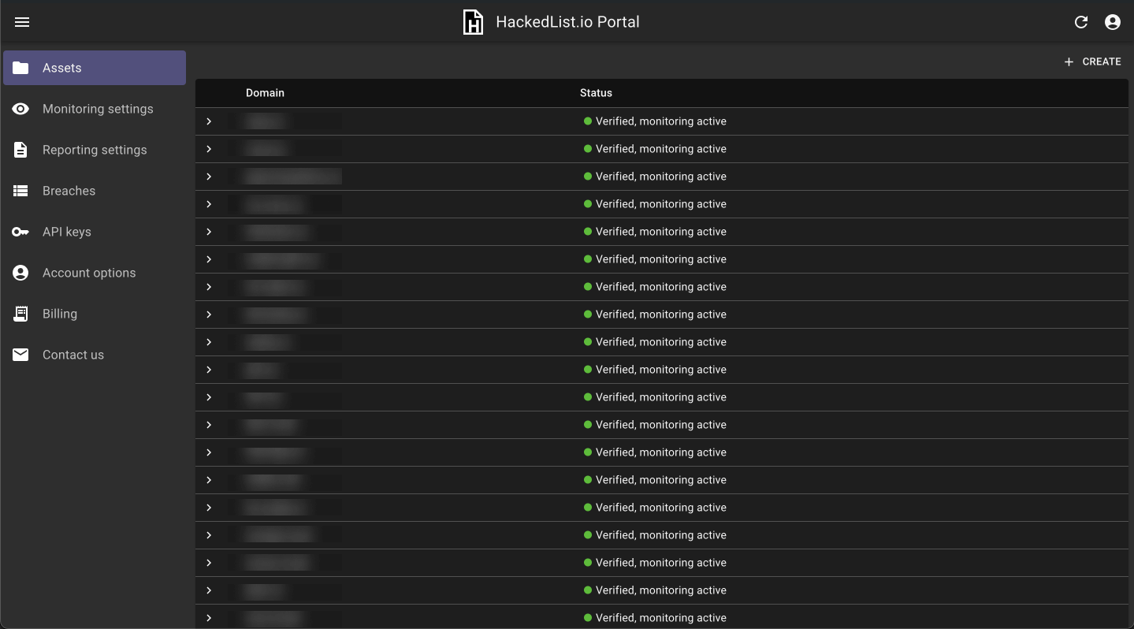1134x629 pixels.
Task: Open API keys via key icon
Action: 20,232
